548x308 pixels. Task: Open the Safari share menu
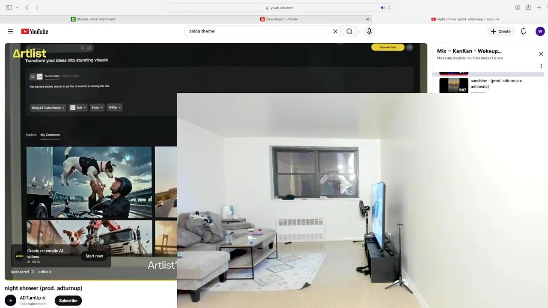point(528,7)
